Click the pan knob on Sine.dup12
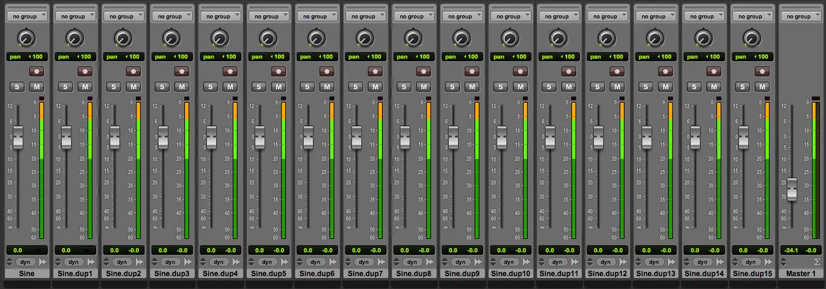This screenshot has width=826, height=289. 607,39
